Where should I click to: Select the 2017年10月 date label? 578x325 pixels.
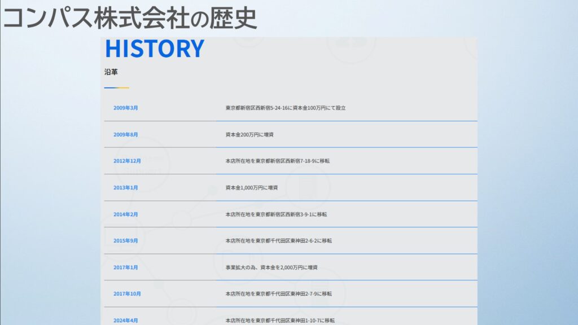coord(127,294)
